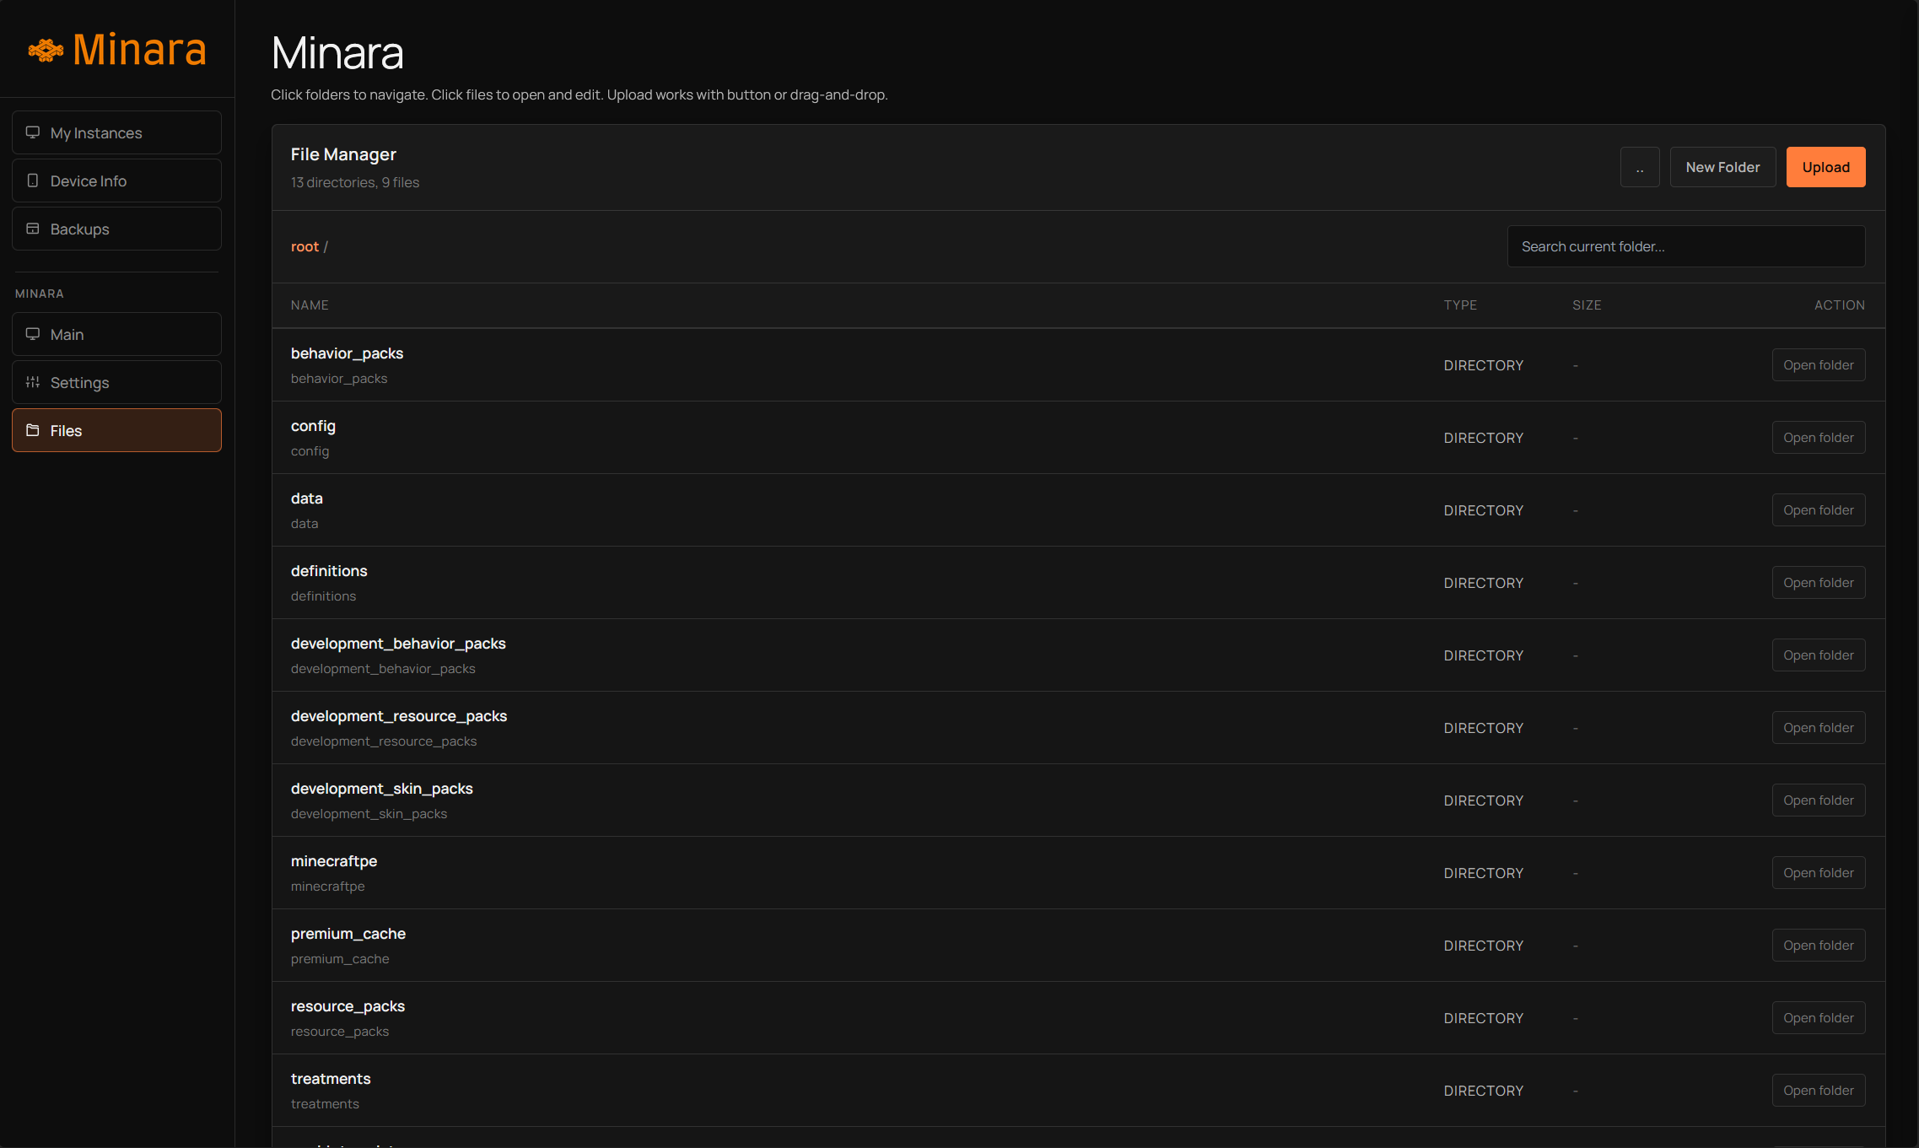The width and height of the screenshot is (1919, 1148).
Task: Click the 'Click folders to navigate' help text
Action: [x=579, y=94]
